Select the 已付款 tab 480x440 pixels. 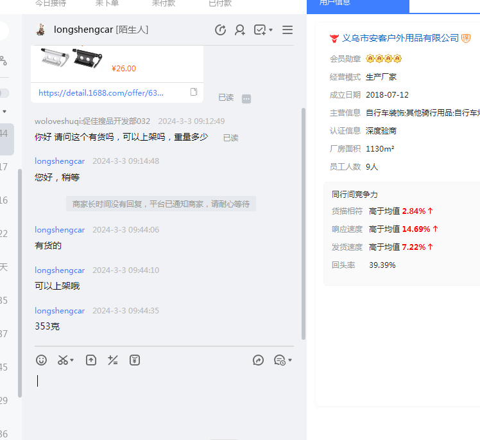point(220,4)
